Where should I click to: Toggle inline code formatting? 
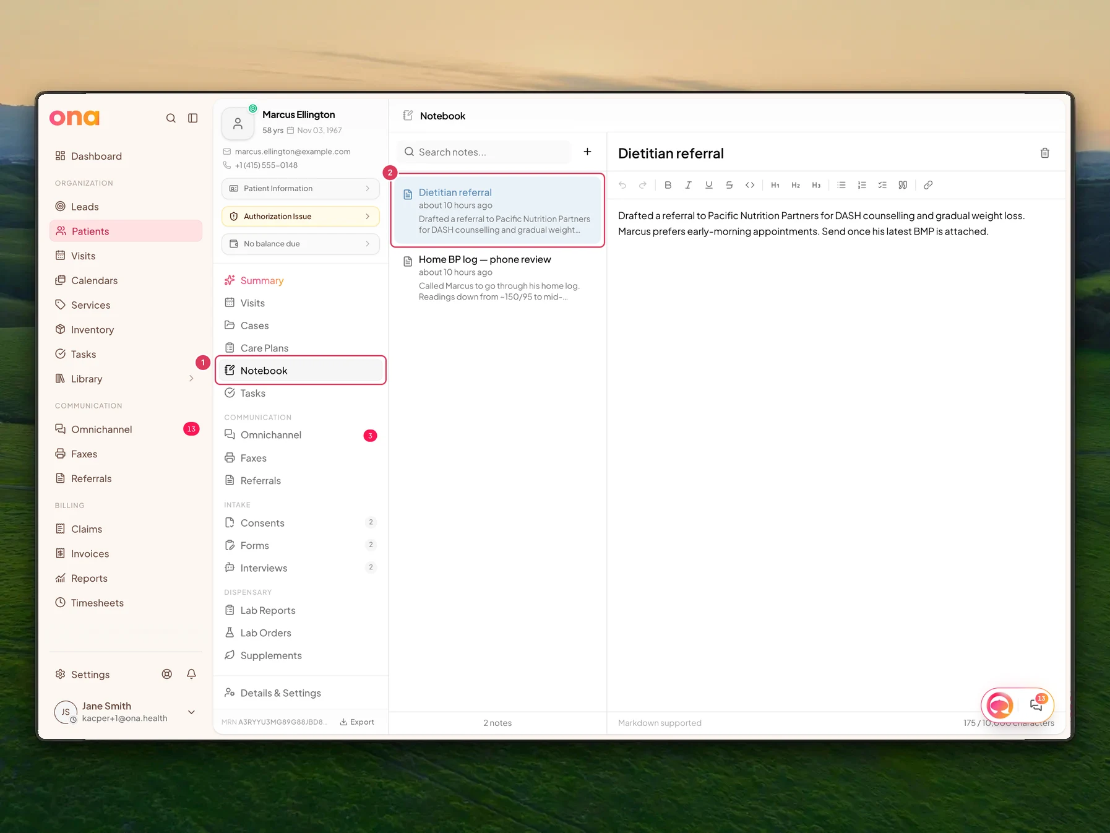(x=750, y=185)
